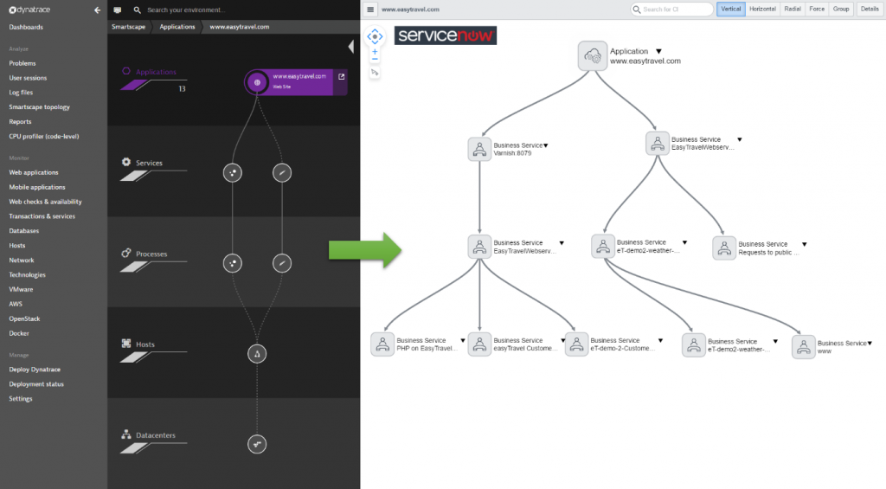Select eT-demo-2-Custome service icon
Viewport: 886px width, 489px height.
click(576, 344)
